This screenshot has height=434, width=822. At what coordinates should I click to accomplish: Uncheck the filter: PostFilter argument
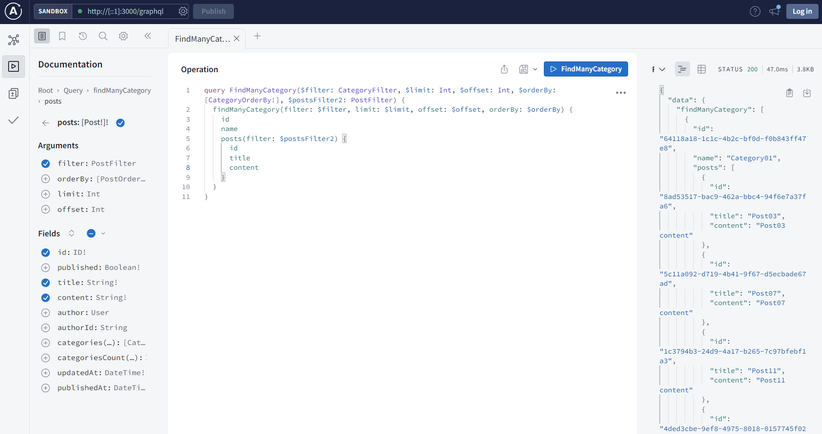pos(46,164)
